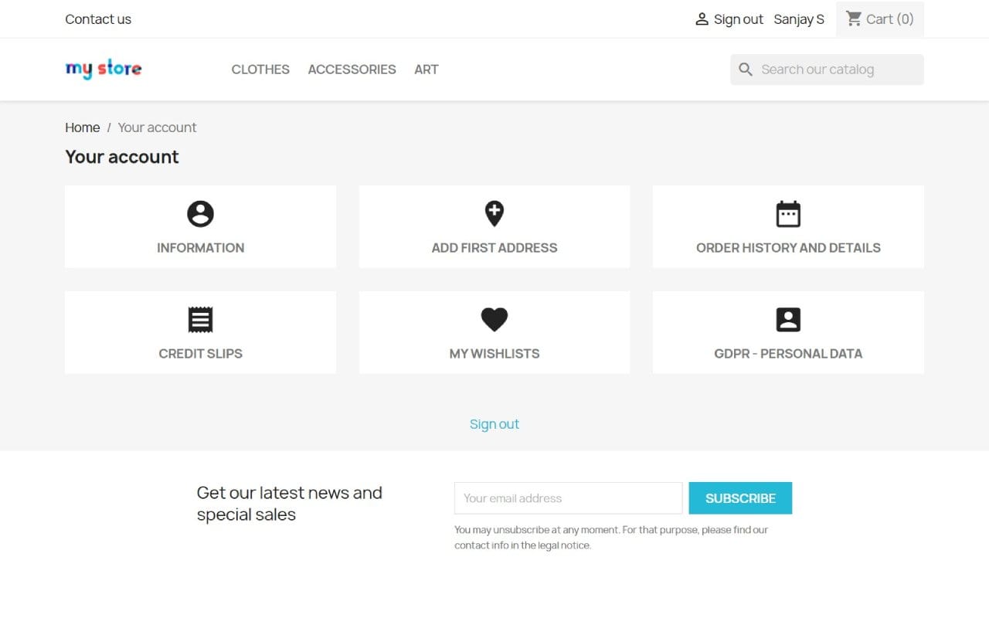This screenshot has height=618, width=989.
Task: Click the Contact us link
Action: [x=98, y=19]
